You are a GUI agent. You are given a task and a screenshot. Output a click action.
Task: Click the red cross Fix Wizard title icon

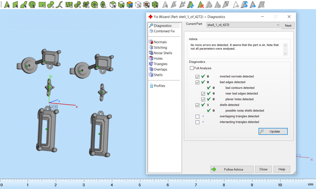click(151, 17)
